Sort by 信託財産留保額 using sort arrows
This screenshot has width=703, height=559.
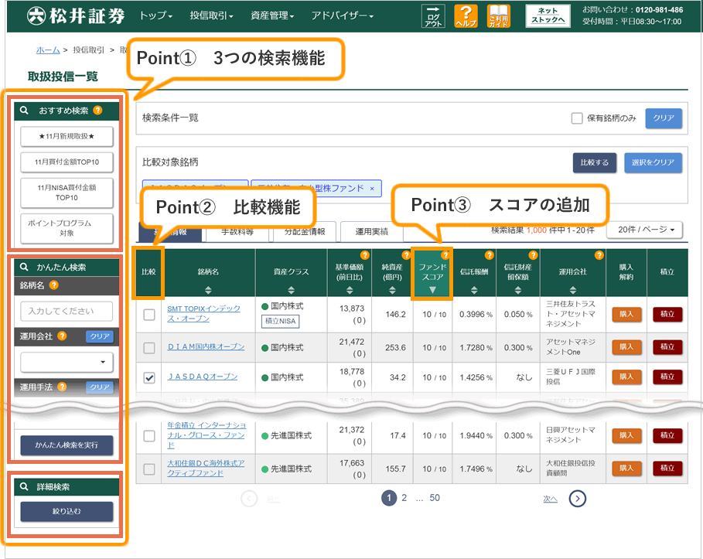[x=518, y=290]
